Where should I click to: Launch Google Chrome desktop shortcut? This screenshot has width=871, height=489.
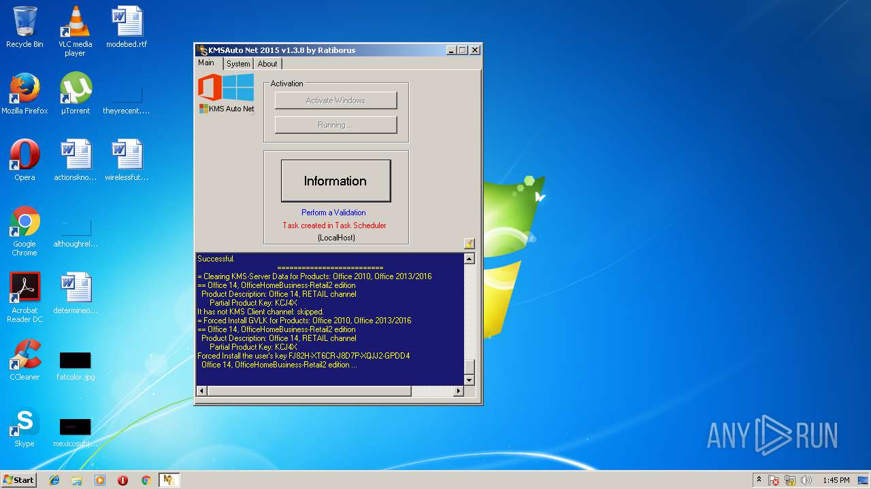click(24, 231)
